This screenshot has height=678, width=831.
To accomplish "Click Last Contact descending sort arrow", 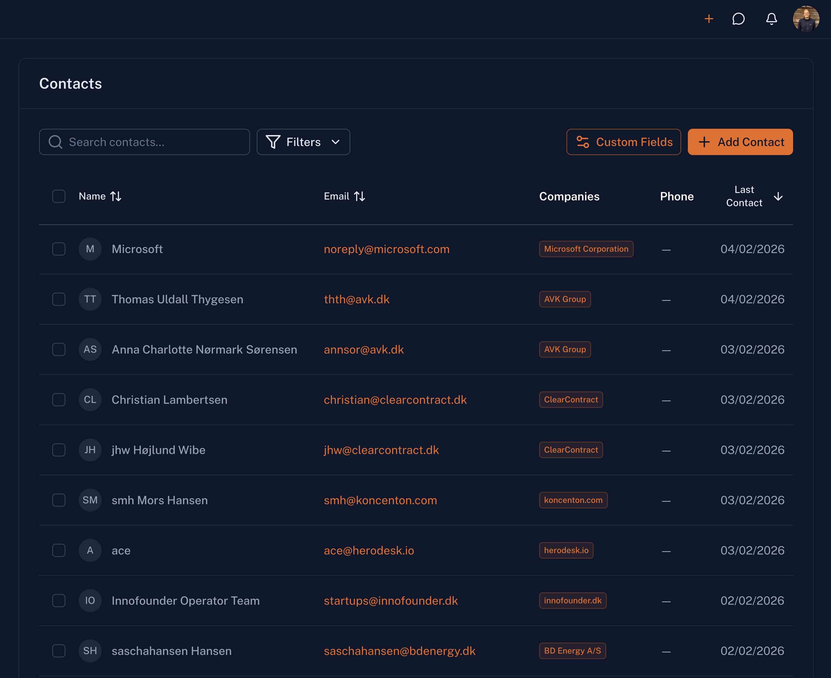I will [x=778, y=196].
